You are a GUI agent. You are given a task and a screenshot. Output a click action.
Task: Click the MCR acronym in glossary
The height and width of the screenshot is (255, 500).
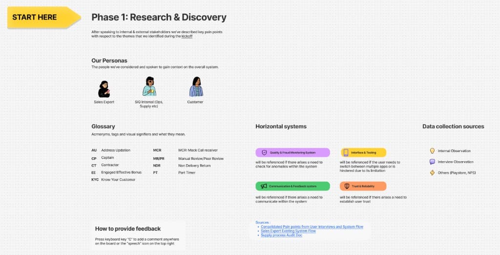click(x=157, y=150)
